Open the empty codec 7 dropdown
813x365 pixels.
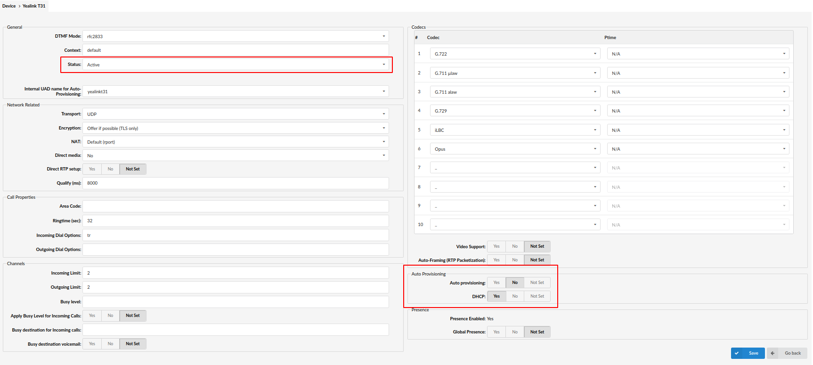(x=515, y=168)
